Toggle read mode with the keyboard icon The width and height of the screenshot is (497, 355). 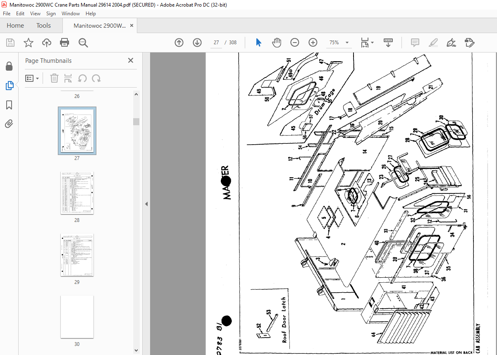click(388, 43)
